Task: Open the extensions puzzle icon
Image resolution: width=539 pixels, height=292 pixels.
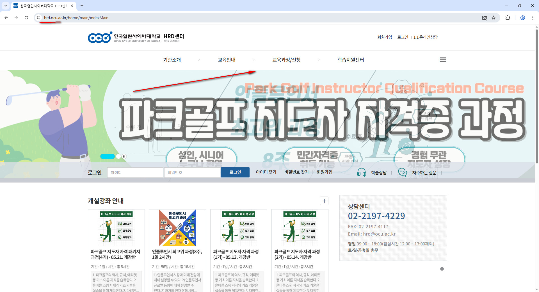Action: click(508, 18)
